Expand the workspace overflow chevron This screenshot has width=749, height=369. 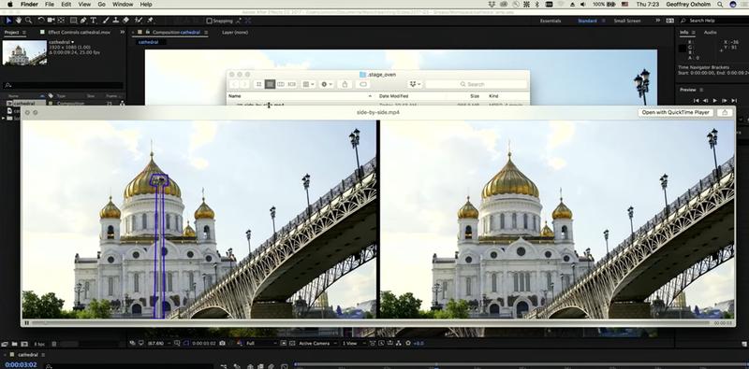pos(658,21)
